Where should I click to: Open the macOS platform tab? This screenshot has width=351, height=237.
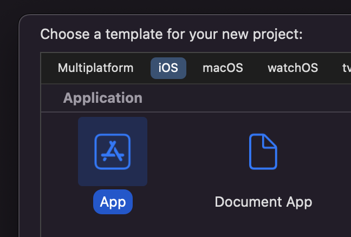point(223,68)
